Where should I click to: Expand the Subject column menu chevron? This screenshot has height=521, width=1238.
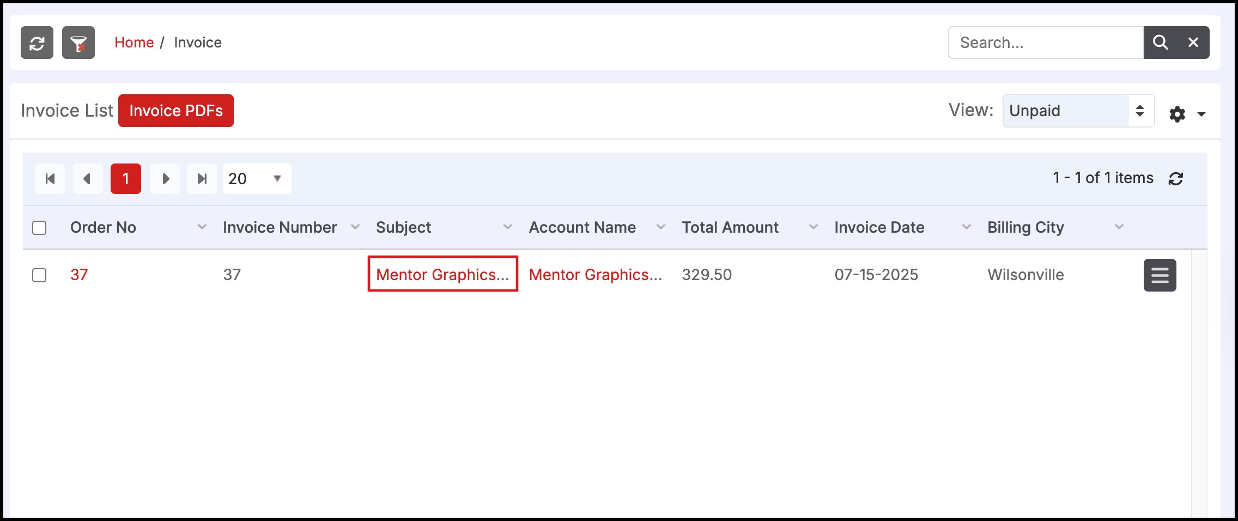point(508,227)
